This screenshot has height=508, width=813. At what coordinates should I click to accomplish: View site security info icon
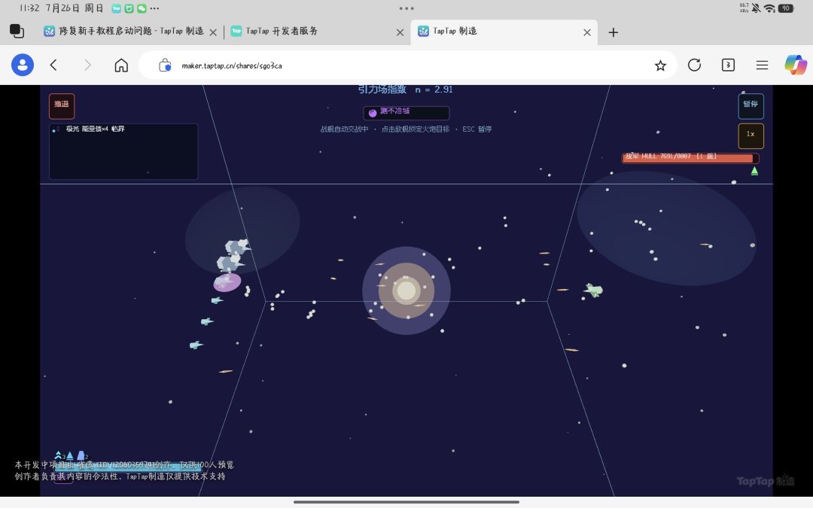pos(165,65)
